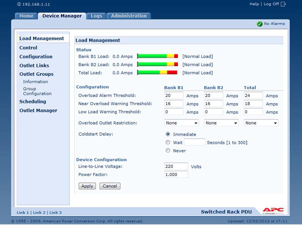Go to the Home tab
Screen dimensions: 302x225
pyautogui.click(x=26, y=16)
